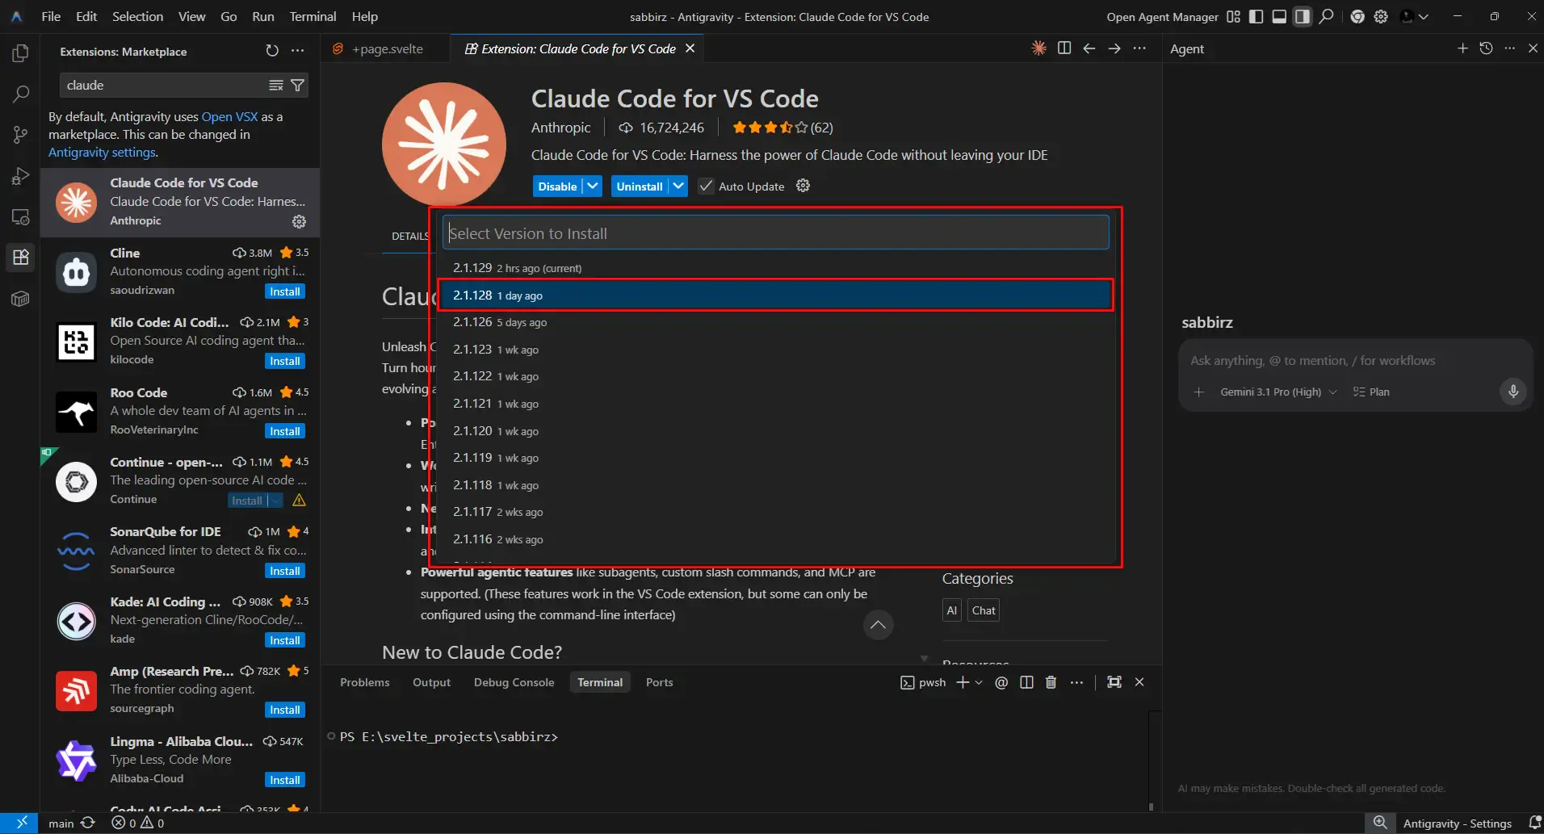Expand the Disable button dropdown arrow

click(x=593, y=186)
